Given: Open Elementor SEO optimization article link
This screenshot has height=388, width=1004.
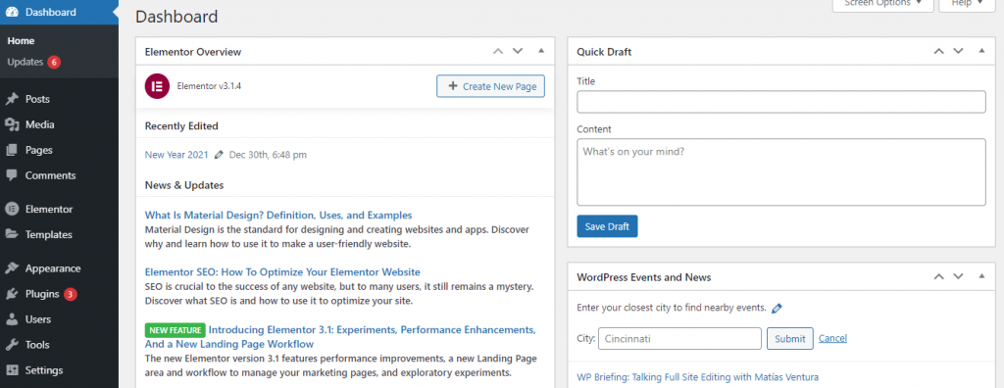Looking at the screenshot, I should click(282, 272).
